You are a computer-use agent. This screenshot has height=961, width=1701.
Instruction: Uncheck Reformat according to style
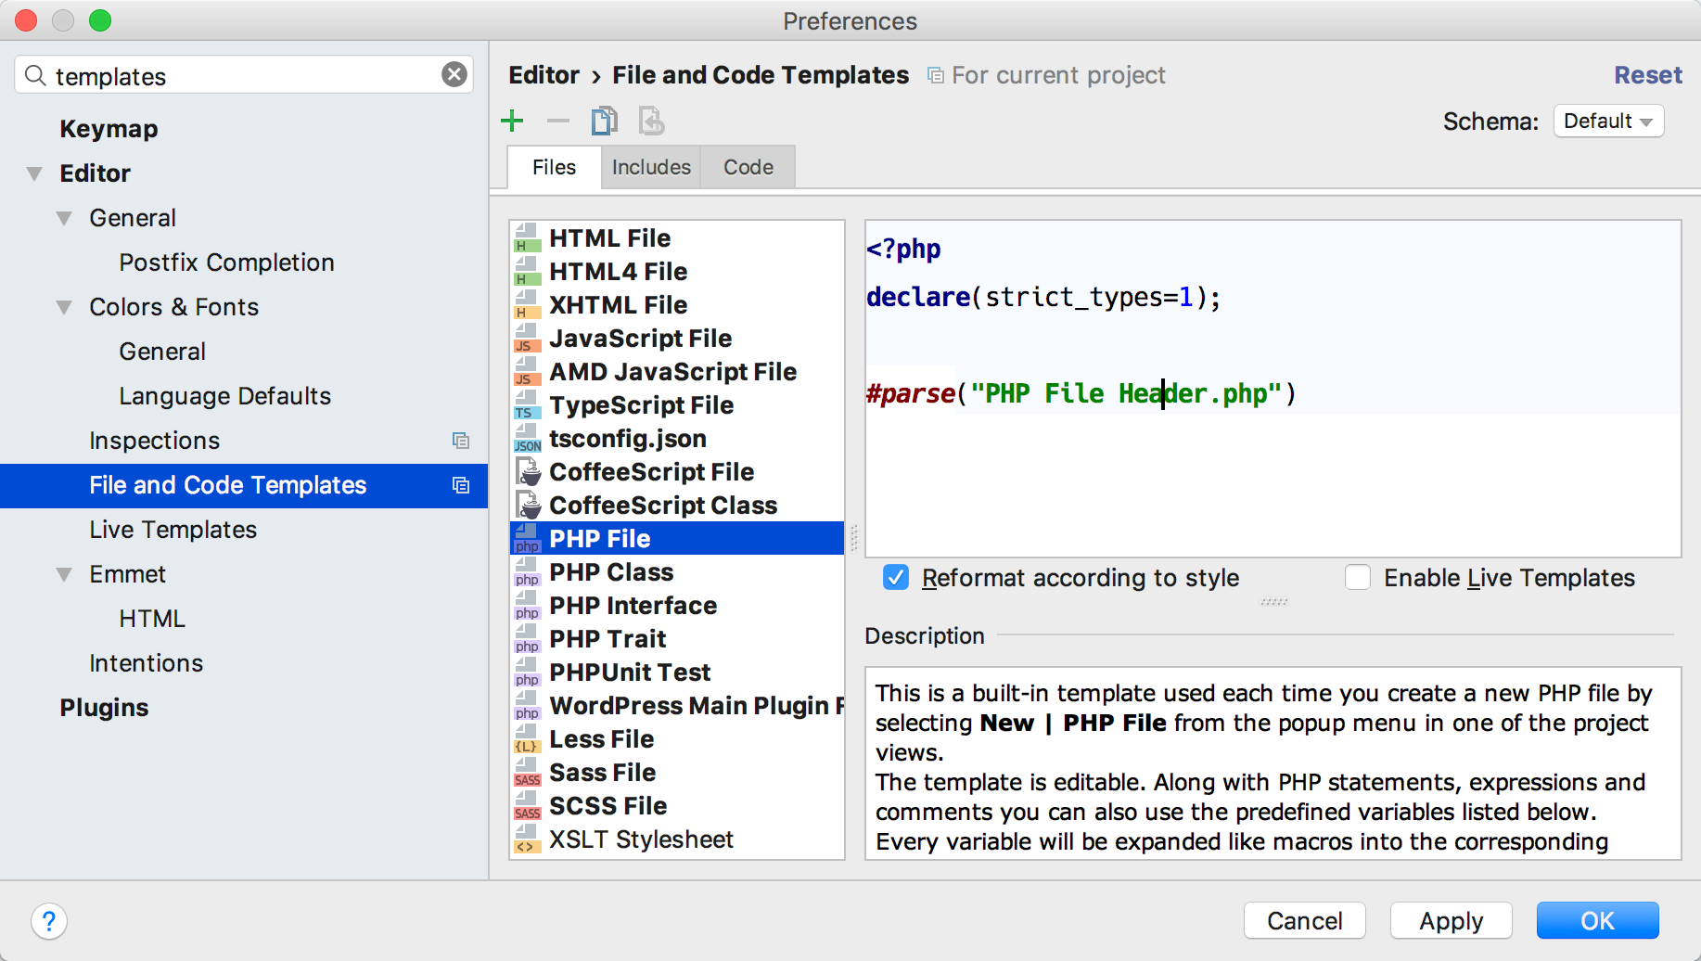(896, 578)
